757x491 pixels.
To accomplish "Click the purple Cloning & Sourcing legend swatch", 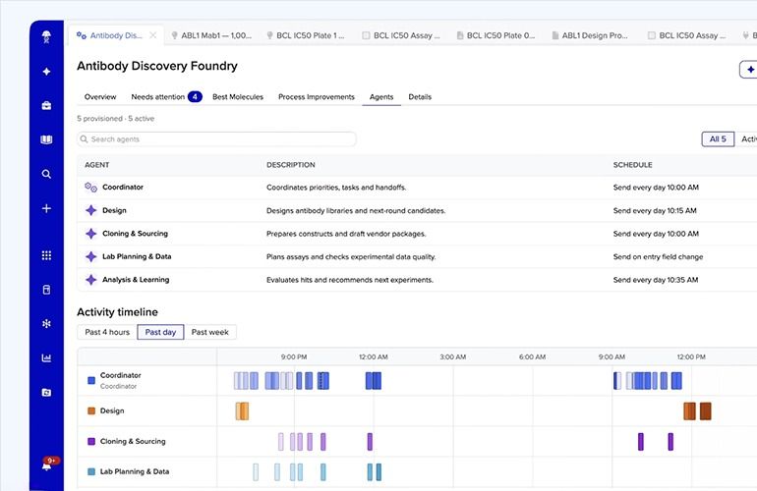I will pyautogui.click(x=91, y=441).
